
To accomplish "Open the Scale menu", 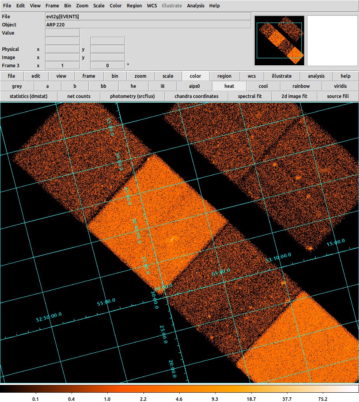I will (x=99, y=6).
